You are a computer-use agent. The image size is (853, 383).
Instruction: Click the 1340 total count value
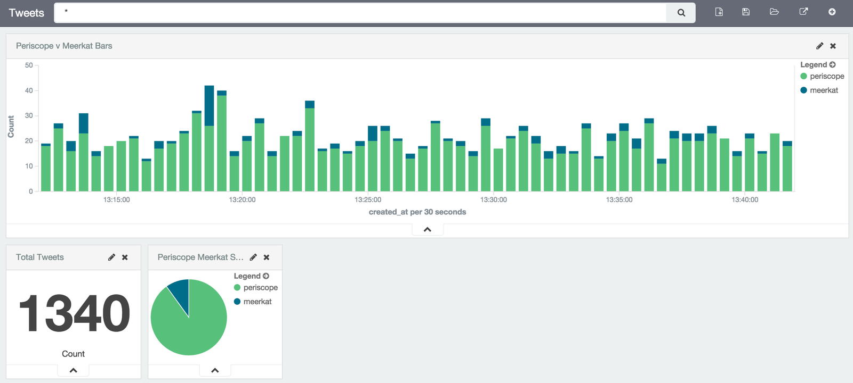pyautogui.click(x=74, y=314)
